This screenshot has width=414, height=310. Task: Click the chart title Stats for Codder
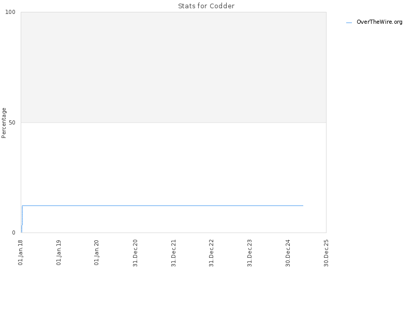point(206,6)
